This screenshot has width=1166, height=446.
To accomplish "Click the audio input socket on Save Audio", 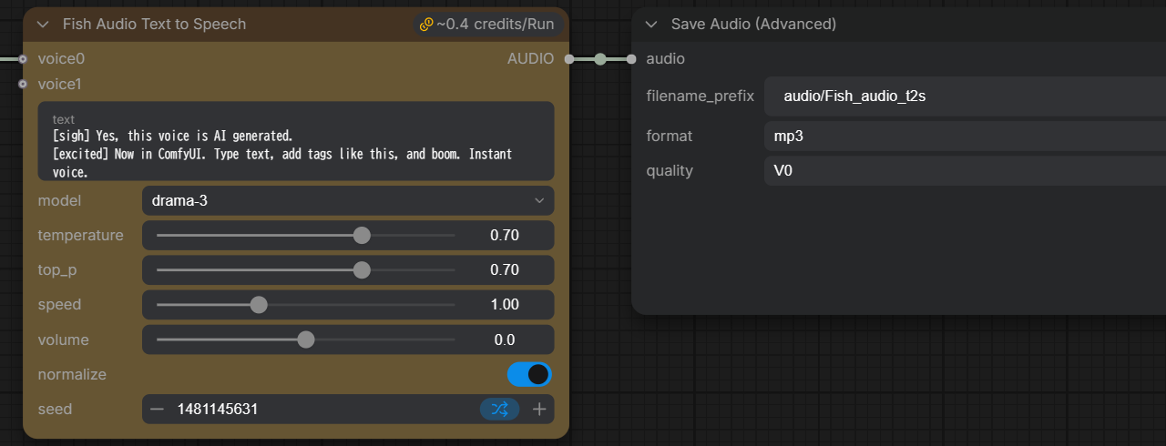I will (631, 59).
